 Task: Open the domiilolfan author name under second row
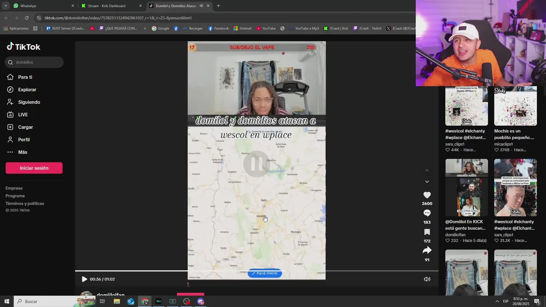455,235
